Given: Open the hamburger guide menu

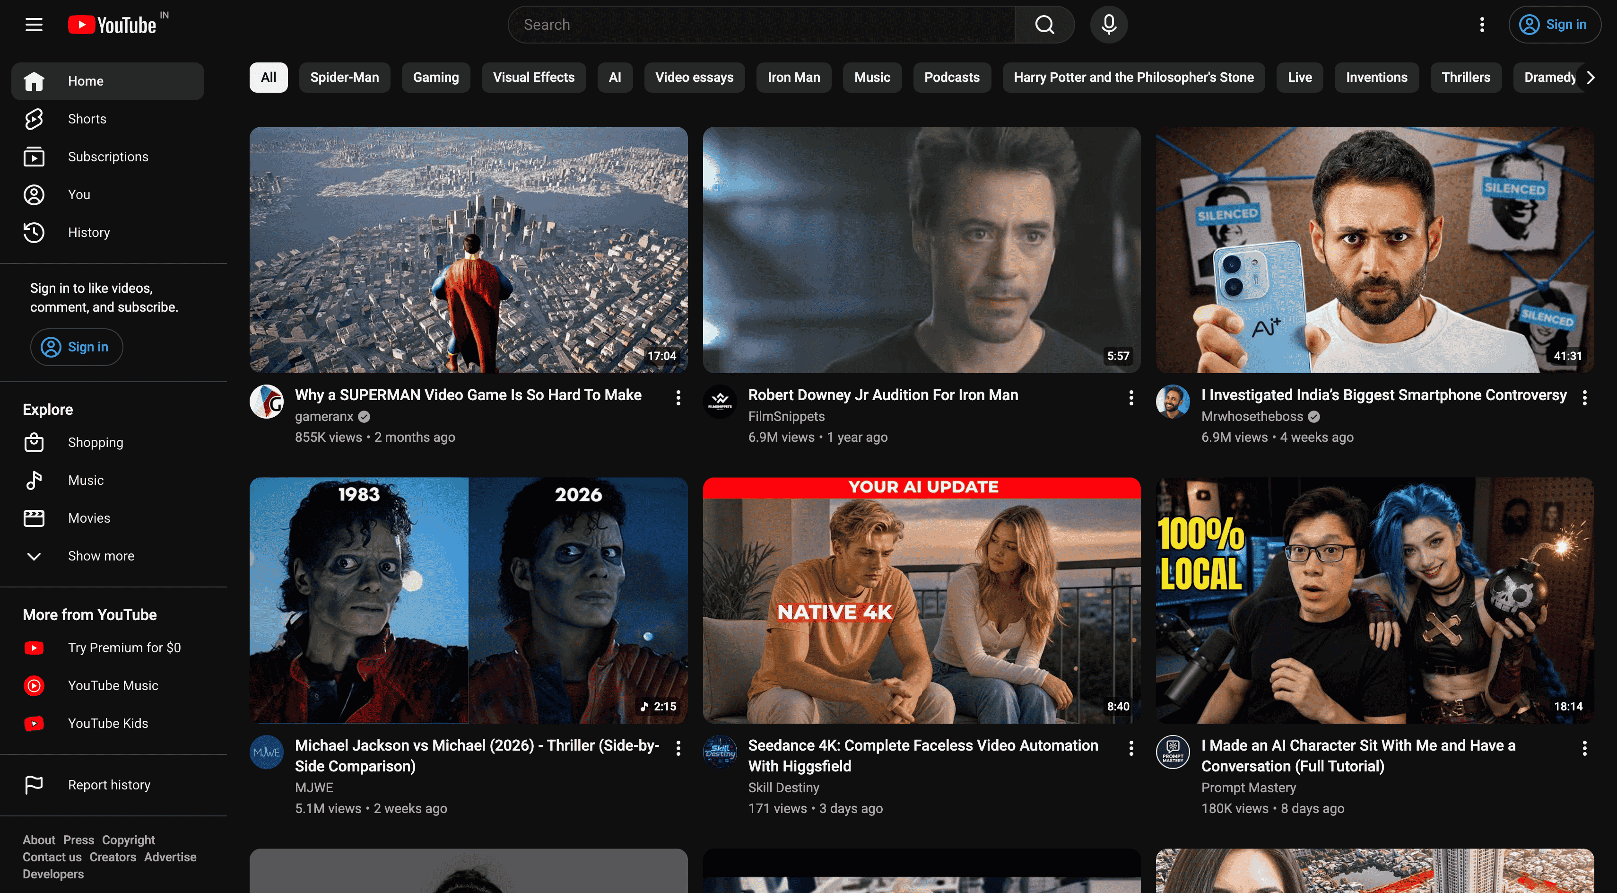Looking at the screenshot, I should coord(34,25).
